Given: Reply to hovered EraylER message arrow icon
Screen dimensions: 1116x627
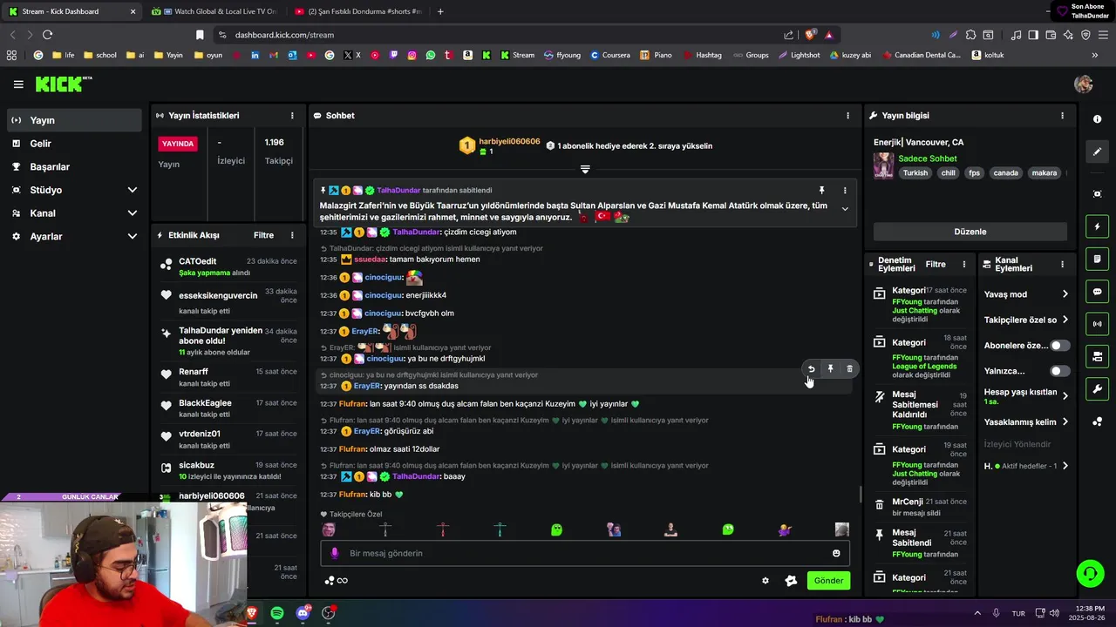Looking at the screenshot, I should coord(811,369).
